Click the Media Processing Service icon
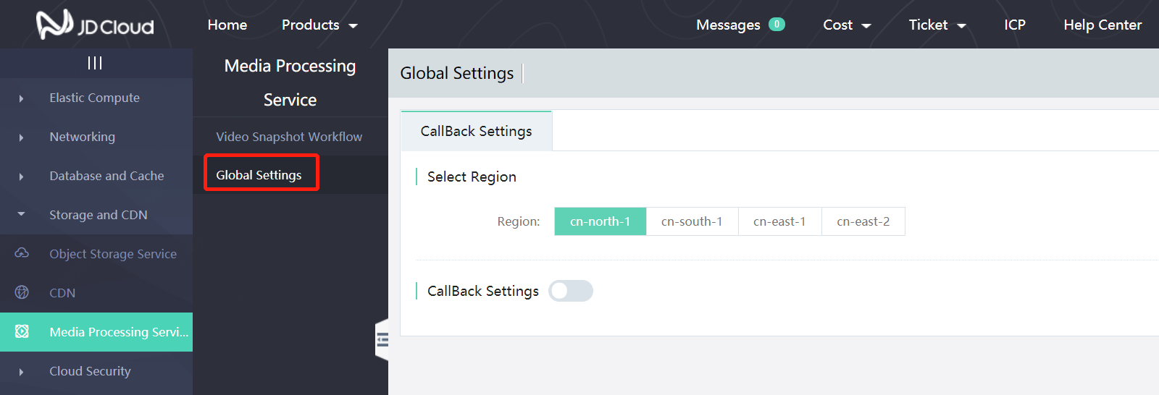 pos(22,331)
